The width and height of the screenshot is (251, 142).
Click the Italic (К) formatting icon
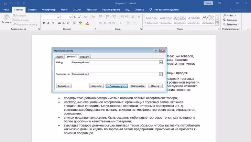coord(49,23)
